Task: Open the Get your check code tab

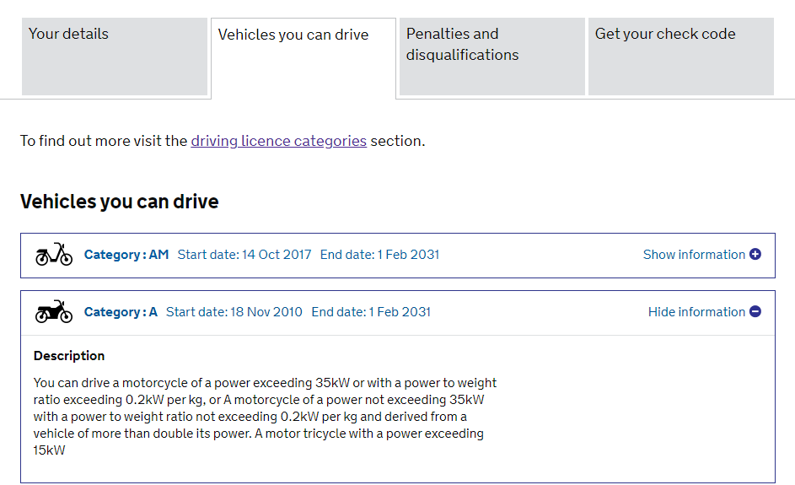Action: tap(681, 57)
